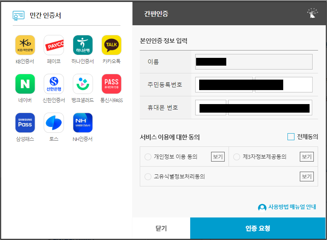
Task: Click the logo icon in 간편인증 header
Action: coord(312,14)
